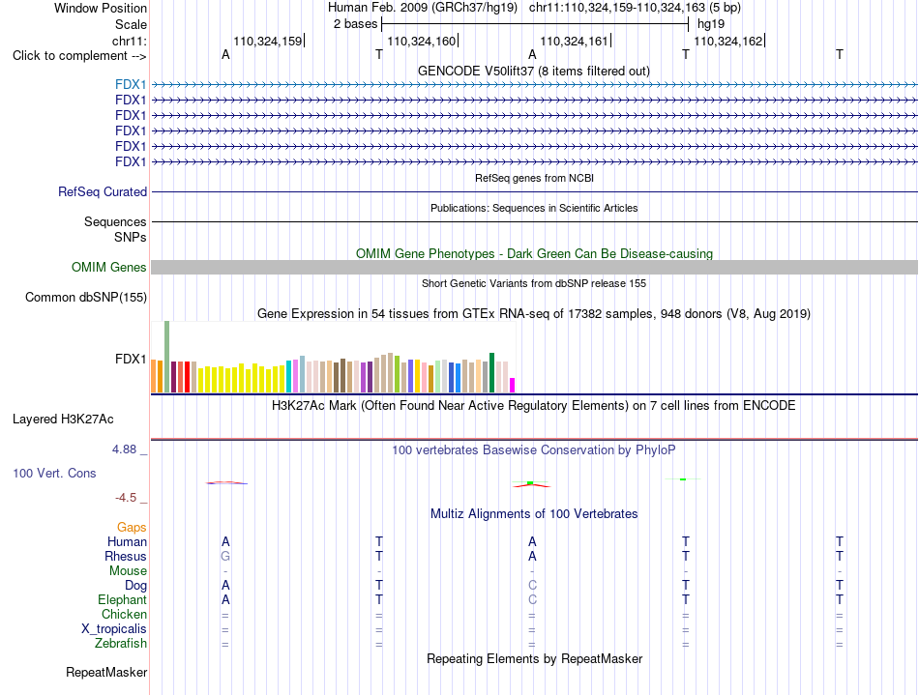Click the Layered H3K27Ac track label
This screenshot has width=919, height=695.
point(63,420)
